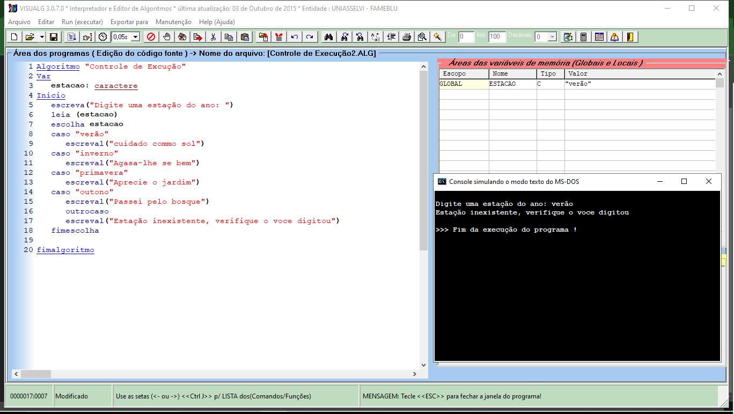Click the 'outrocaso' keyword on line 16

[x=87, y=211]
